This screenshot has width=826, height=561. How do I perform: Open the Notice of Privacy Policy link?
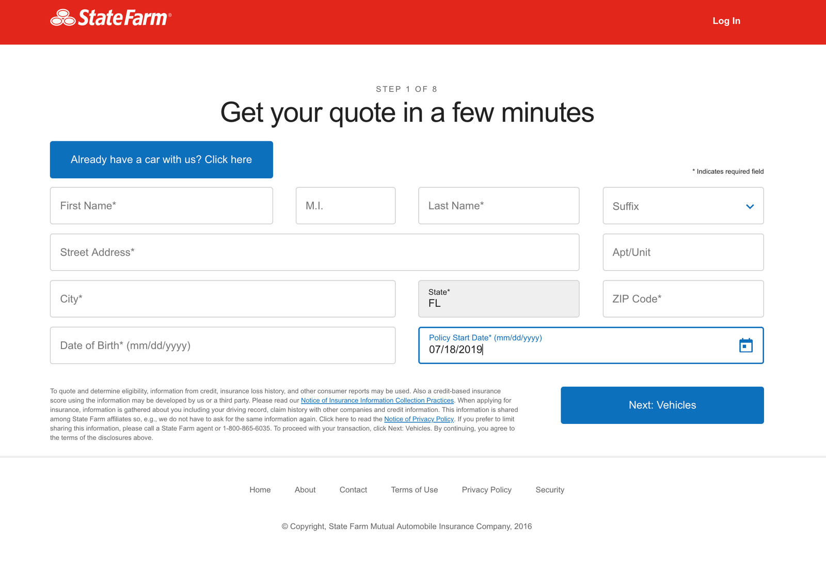coord(419,419)
